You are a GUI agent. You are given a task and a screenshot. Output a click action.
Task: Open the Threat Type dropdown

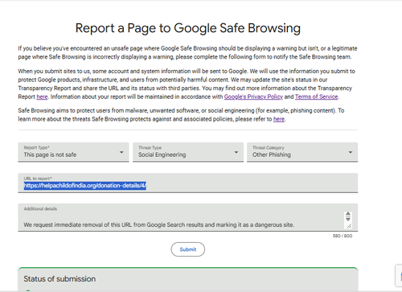(x=188, y=152)
